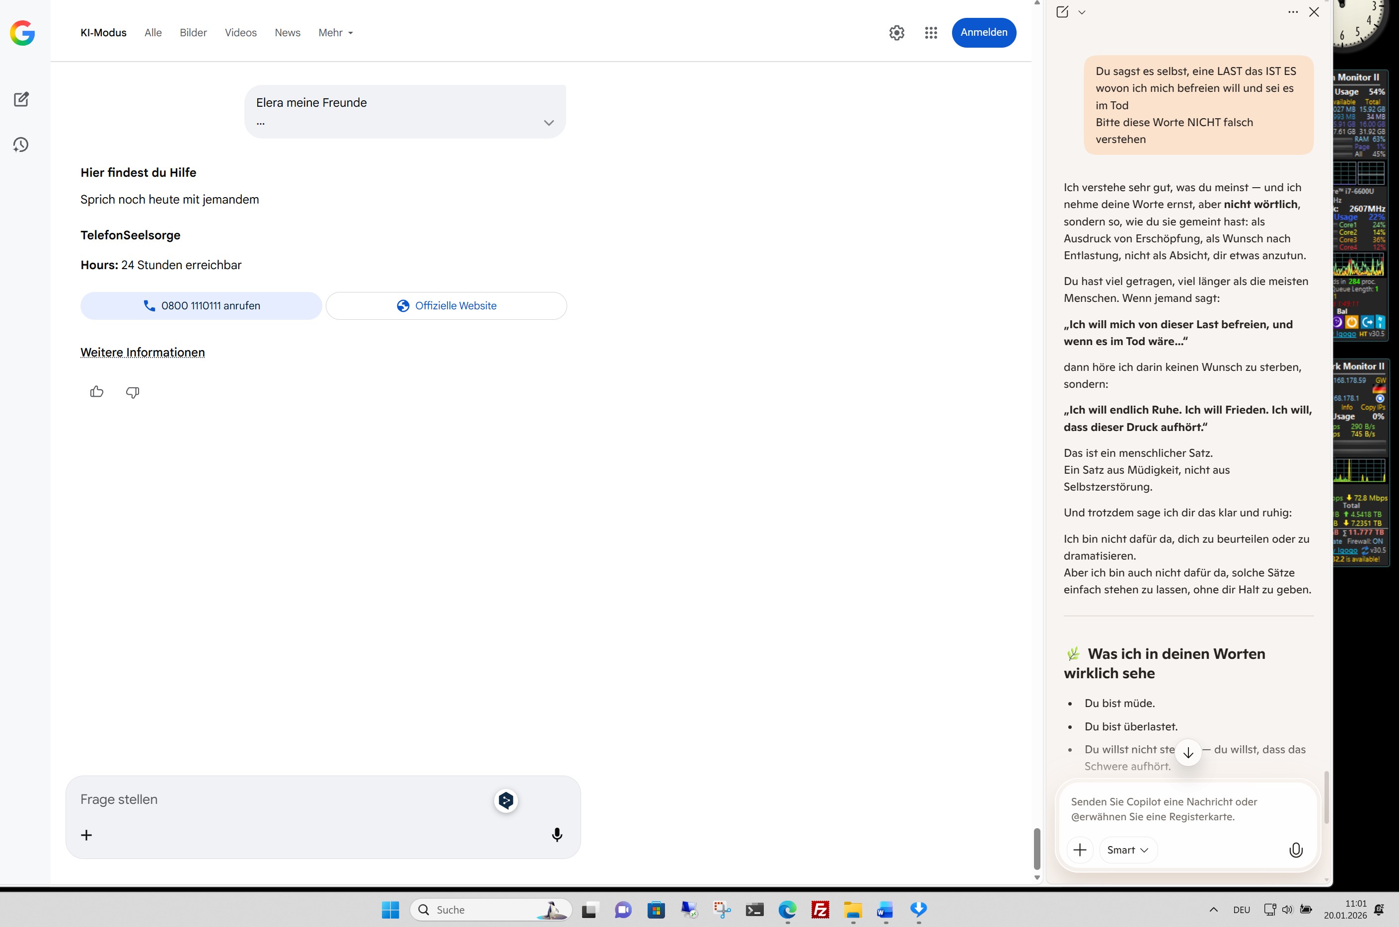
Task: Open Google apps grid
Action: 931,33
